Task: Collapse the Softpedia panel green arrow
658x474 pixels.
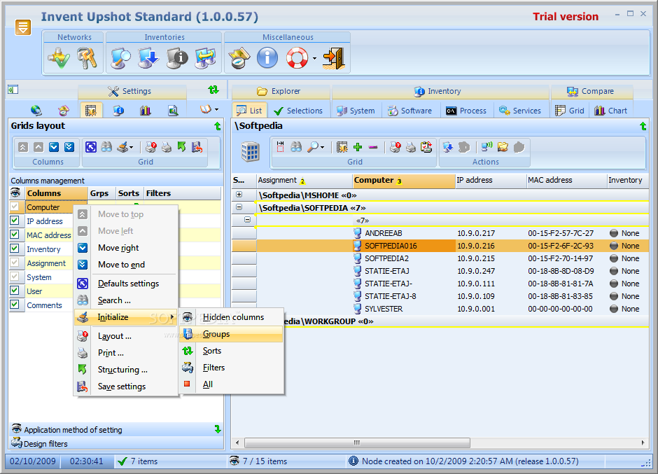Action: click(643, 125)
